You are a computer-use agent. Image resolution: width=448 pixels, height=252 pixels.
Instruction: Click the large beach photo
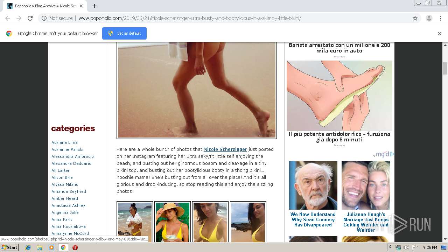(197, 90)
